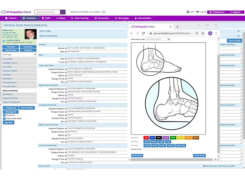Click the File Name / Label input field
The width and height of the screenshot is (245, 183).
coord(168,149)
